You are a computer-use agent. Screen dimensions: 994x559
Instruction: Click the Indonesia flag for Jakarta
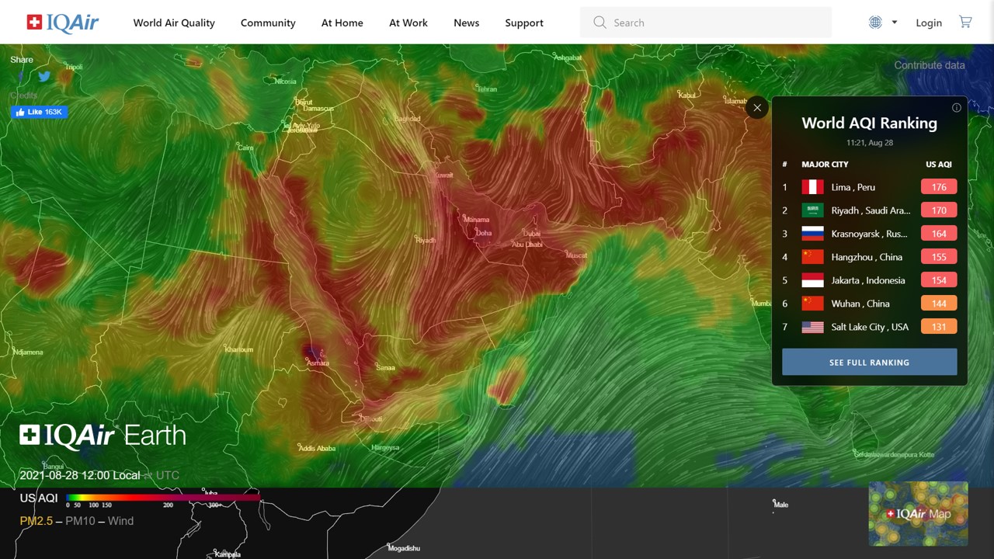[x=812, y=280]
